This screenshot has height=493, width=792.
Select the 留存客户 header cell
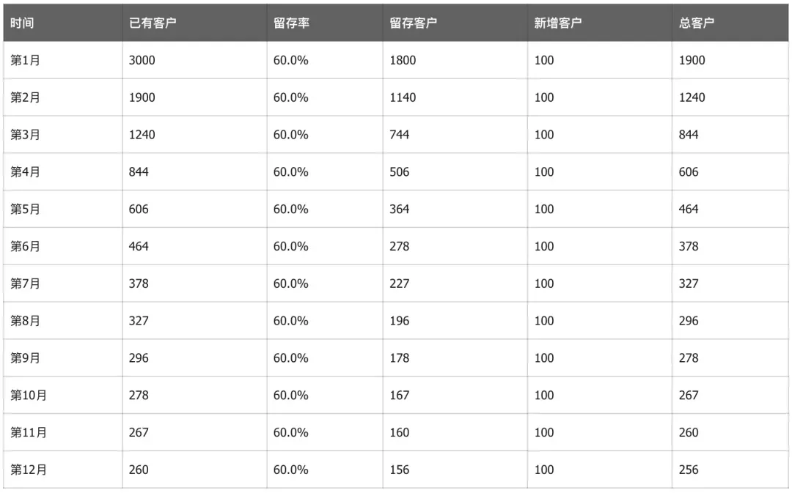click(x=414, y=23)
